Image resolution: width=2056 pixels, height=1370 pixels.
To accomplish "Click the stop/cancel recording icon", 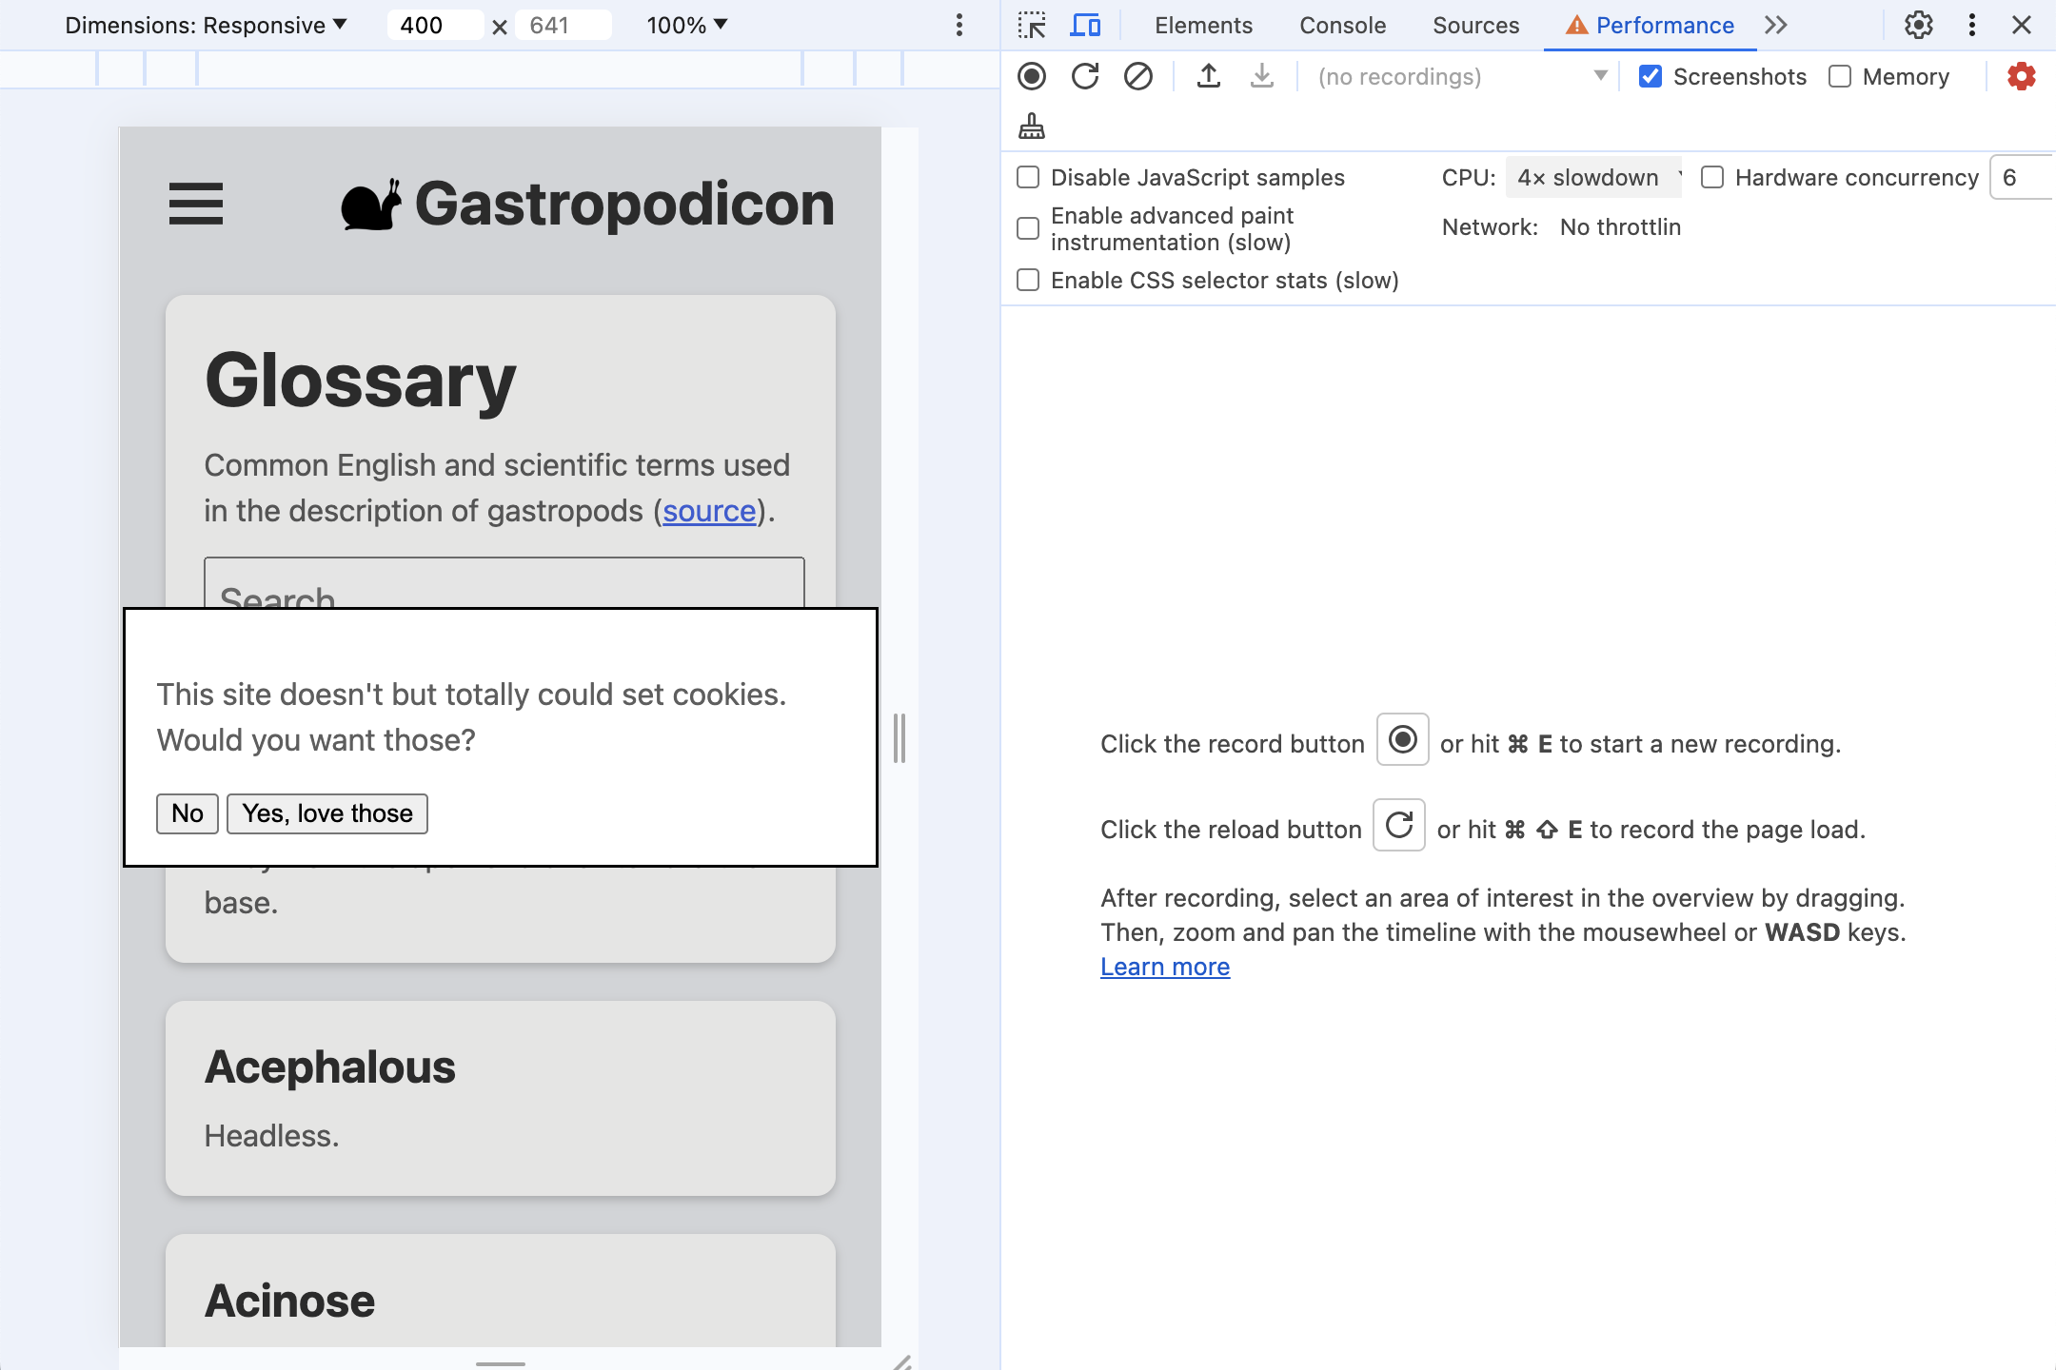I will 1138,75.
